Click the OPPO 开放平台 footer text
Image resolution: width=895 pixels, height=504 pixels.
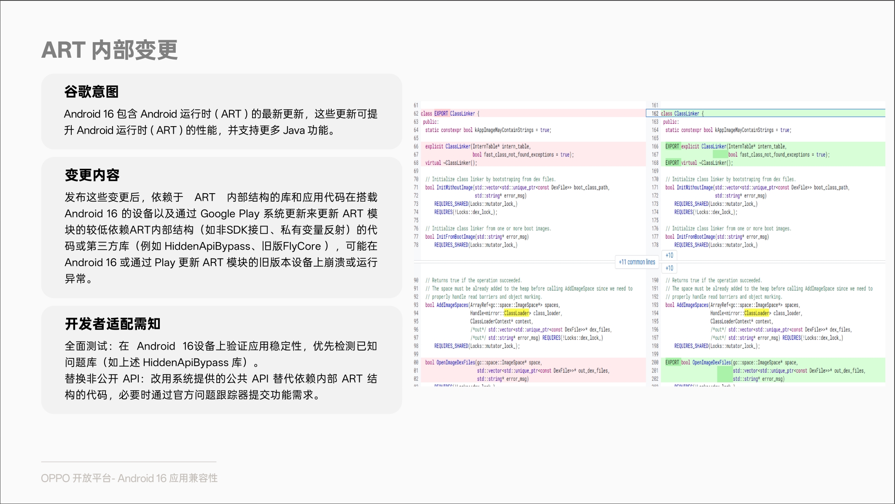pyautogui.click(x=129, y=478)
